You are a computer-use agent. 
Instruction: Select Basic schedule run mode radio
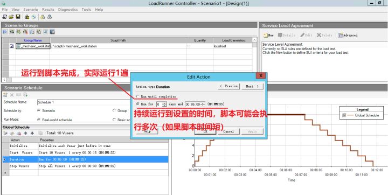114,120
